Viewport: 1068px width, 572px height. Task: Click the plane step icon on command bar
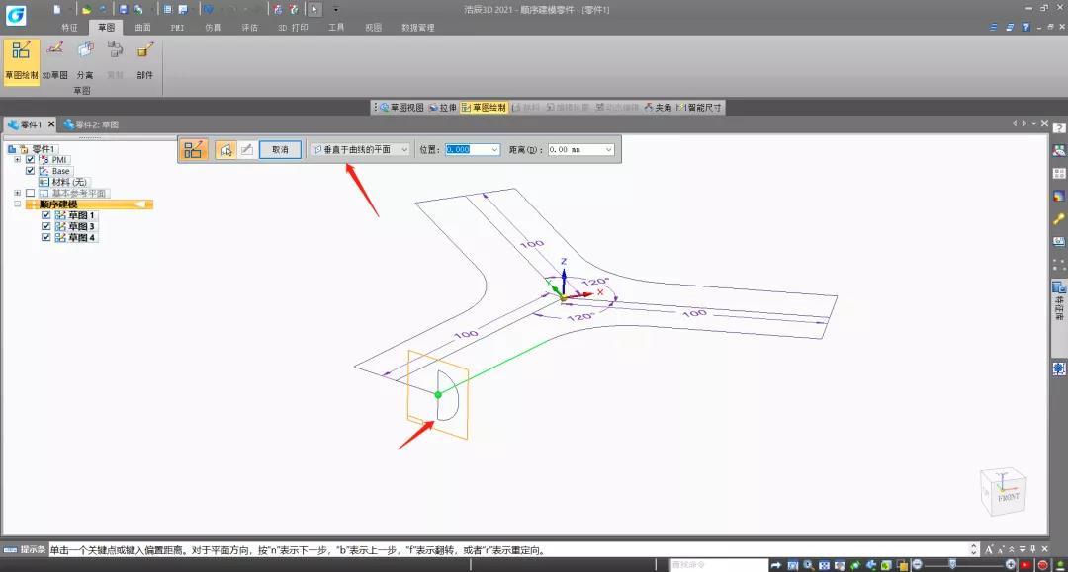point(225,149)
